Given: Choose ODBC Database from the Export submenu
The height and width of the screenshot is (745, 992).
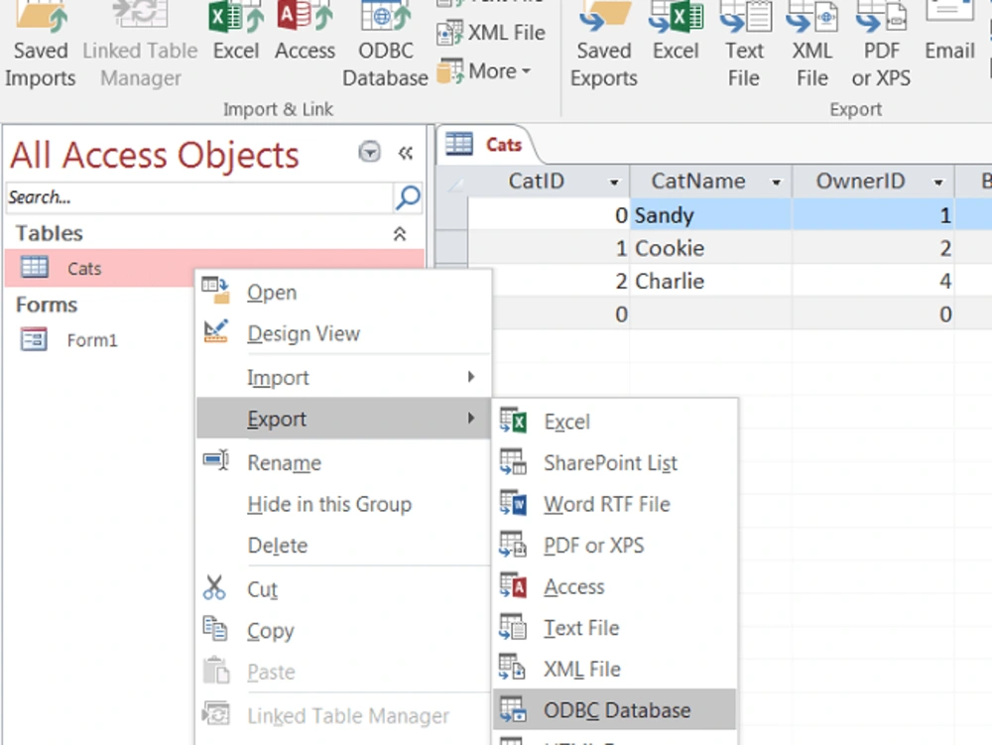Looking at the screenshot, I should click(x=618, y=710).
